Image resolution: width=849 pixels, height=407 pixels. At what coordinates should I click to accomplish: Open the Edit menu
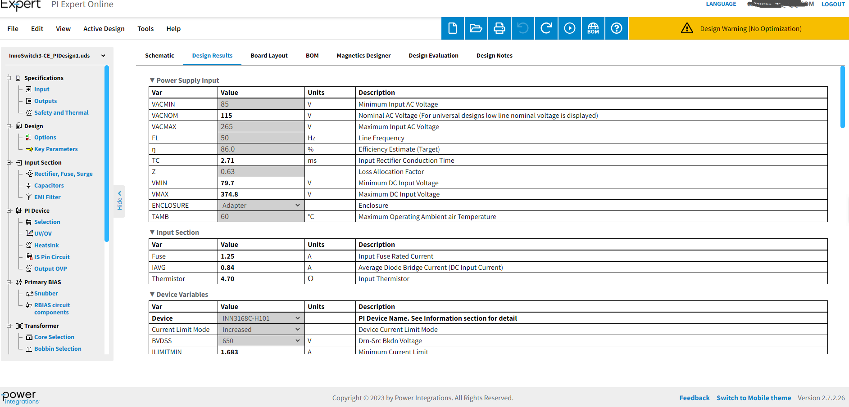click(x=37, y=28)
